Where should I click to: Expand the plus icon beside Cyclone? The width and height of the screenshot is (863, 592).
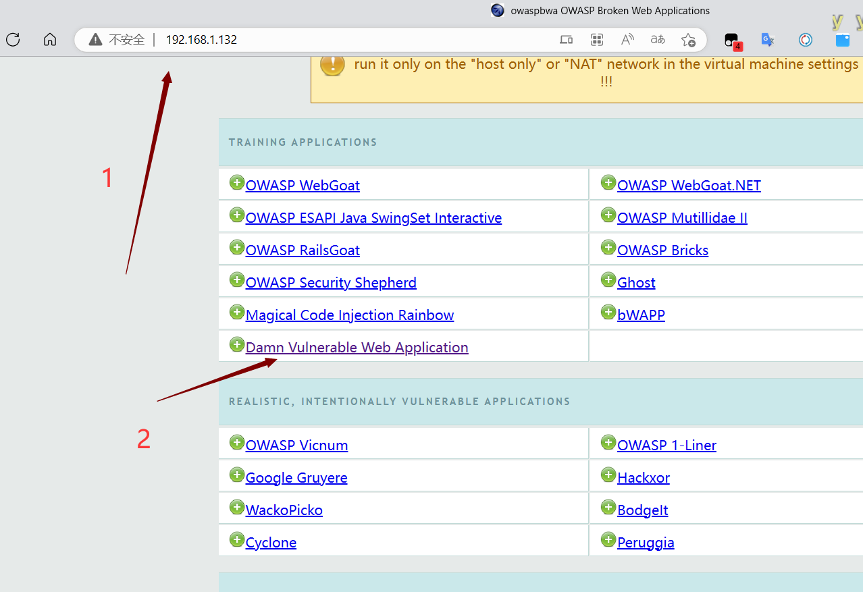(x=236, y=539)
